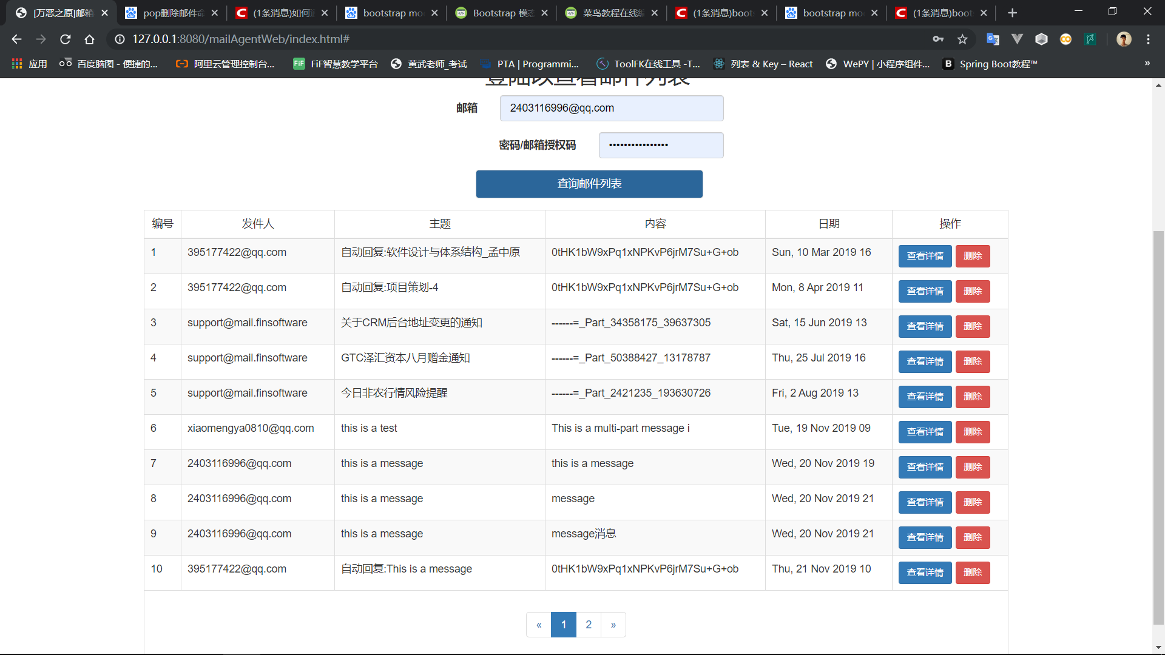This screenshot has width=1165, height=655.
Task: Click 查看详情 for email number 6
Action: click(925, 432)
